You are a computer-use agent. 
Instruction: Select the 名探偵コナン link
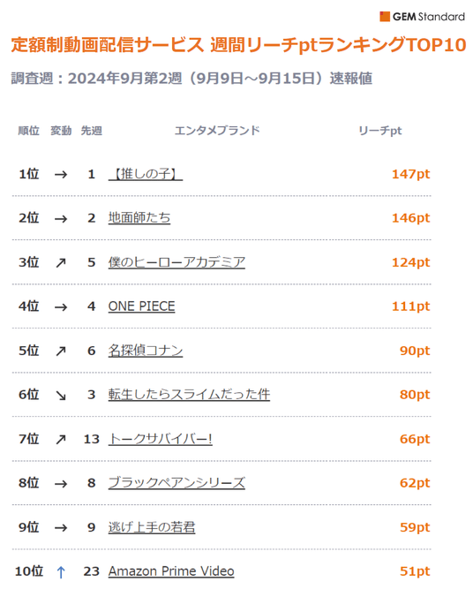pos(146,351)
